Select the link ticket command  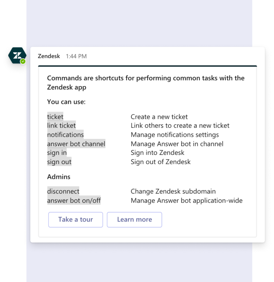(61, 126)
